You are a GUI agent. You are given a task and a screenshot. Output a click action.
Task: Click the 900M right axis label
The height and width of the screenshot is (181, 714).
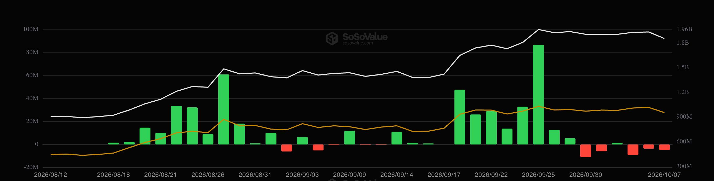pos(684,116)
